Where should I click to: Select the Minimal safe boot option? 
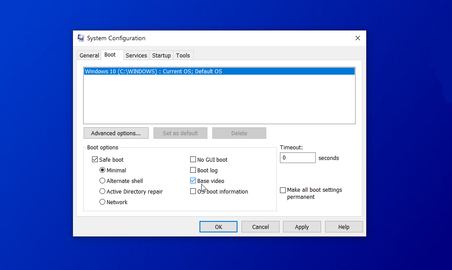102,170
